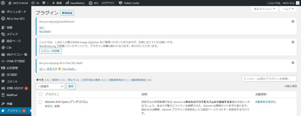The height and width of the screenshot is (116, 301).
Task: Dismiss the EWWW Image Optimizer notice
Action: point(293,42)
